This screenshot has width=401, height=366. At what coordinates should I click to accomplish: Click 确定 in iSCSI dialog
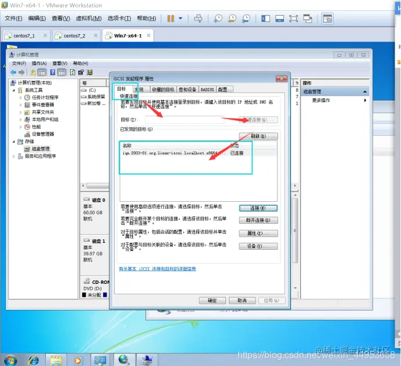click(x=212, y=301)
